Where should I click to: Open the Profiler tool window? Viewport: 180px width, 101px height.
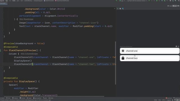click(x=51, y=98)
